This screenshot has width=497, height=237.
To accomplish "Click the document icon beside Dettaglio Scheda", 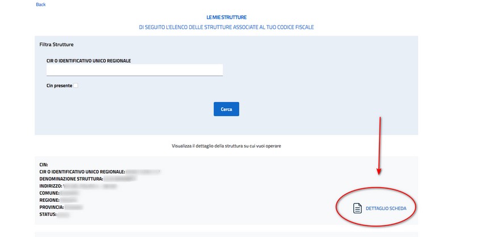I will pyautogui.click(x=357, y=208).
